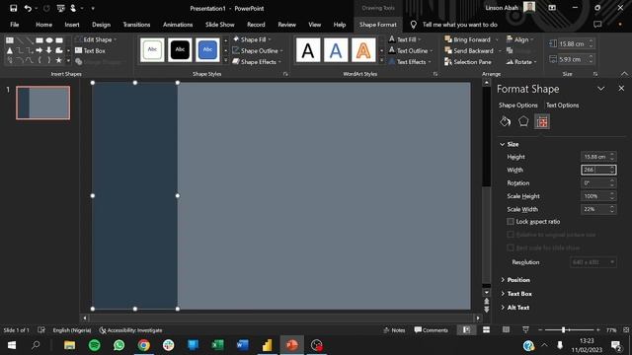
Task: Select the Size & Properties icon
Action: [542, 121]
